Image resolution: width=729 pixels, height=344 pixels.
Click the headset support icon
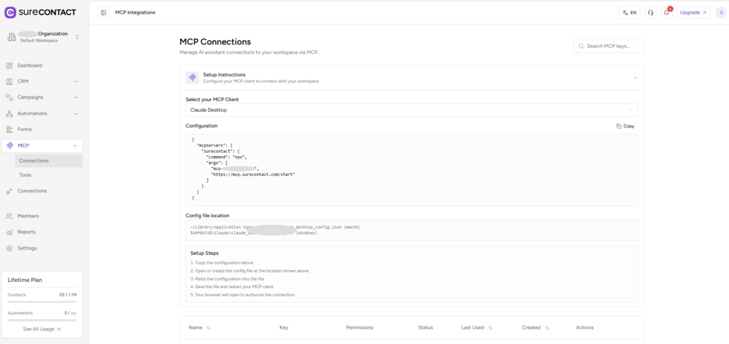[x=651, y=13]
